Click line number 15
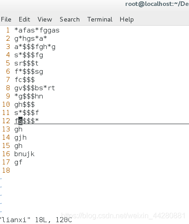Viewport: 189px width, 224px height. click(6, 146)
